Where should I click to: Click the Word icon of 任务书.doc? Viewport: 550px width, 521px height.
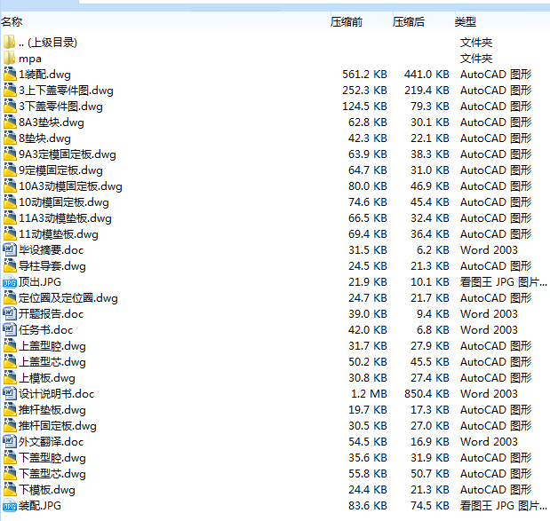click(x=10, y=329)
